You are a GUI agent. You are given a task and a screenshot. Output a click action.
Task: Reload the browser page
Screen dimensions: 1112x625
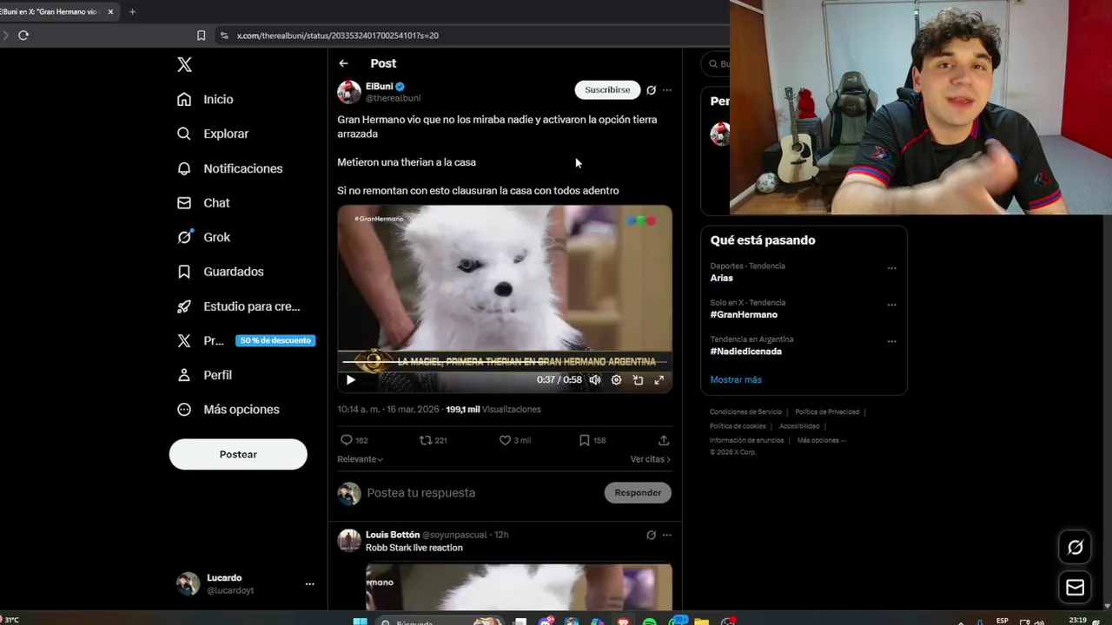(23, 36)
